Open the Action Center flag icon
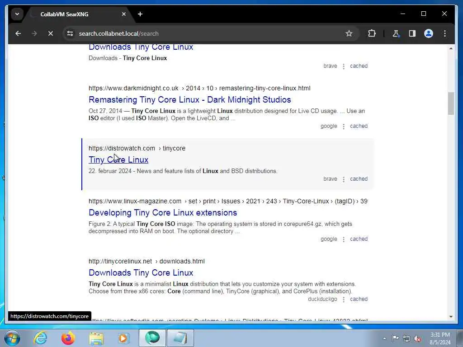Viewport: 463px width, 347px height. [x=395, y=338]
